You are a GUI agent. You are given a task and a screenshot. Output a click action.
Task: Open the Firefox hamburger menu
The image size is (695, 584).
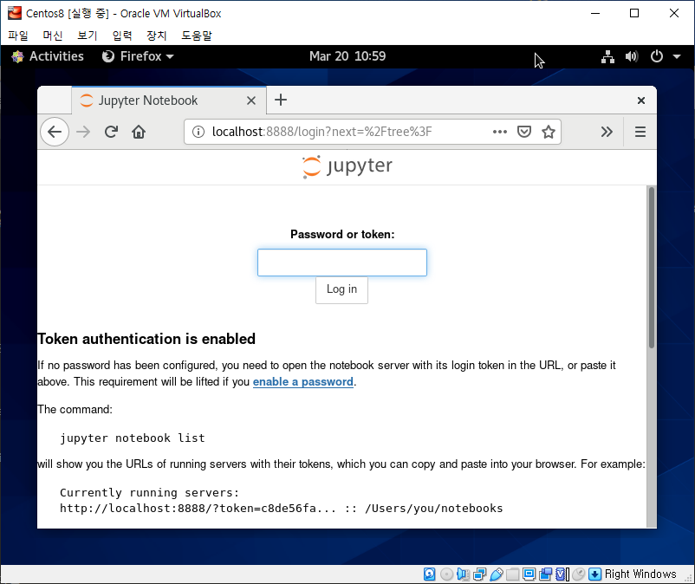tap(640, 132)
